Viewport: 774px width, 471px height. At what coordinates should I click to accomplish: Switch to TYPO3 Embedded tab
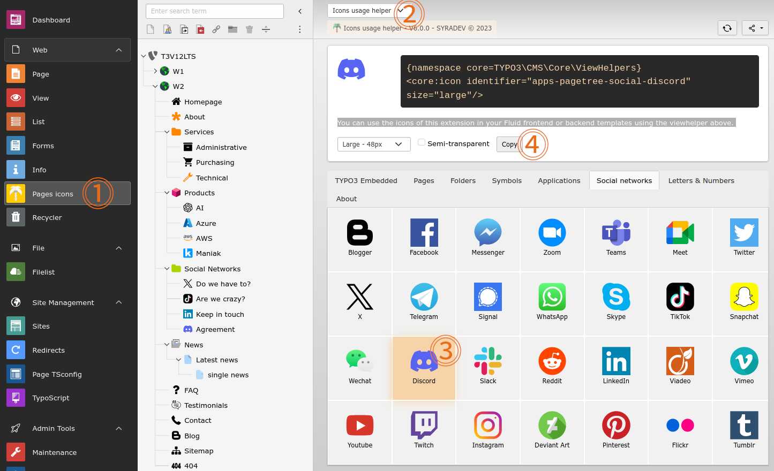click(x=366, y=181)
